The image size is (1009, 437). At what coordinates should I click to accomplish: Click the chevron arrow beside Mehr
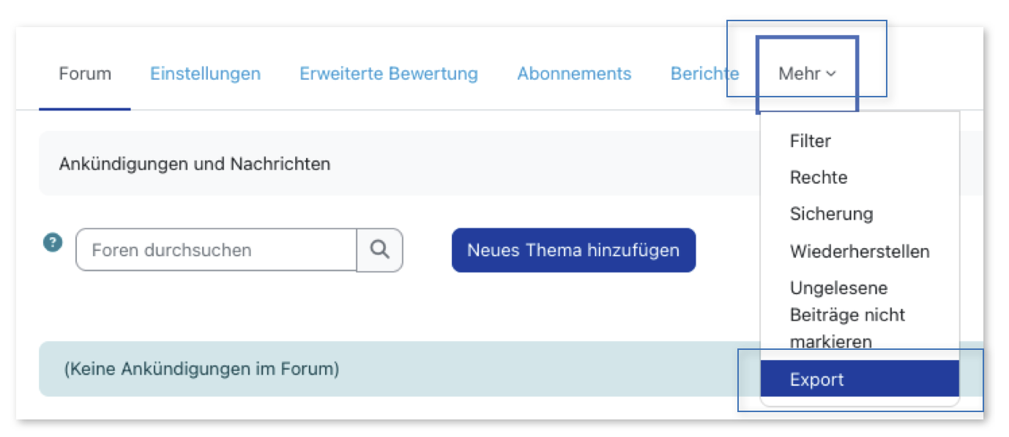coord(831,74)
